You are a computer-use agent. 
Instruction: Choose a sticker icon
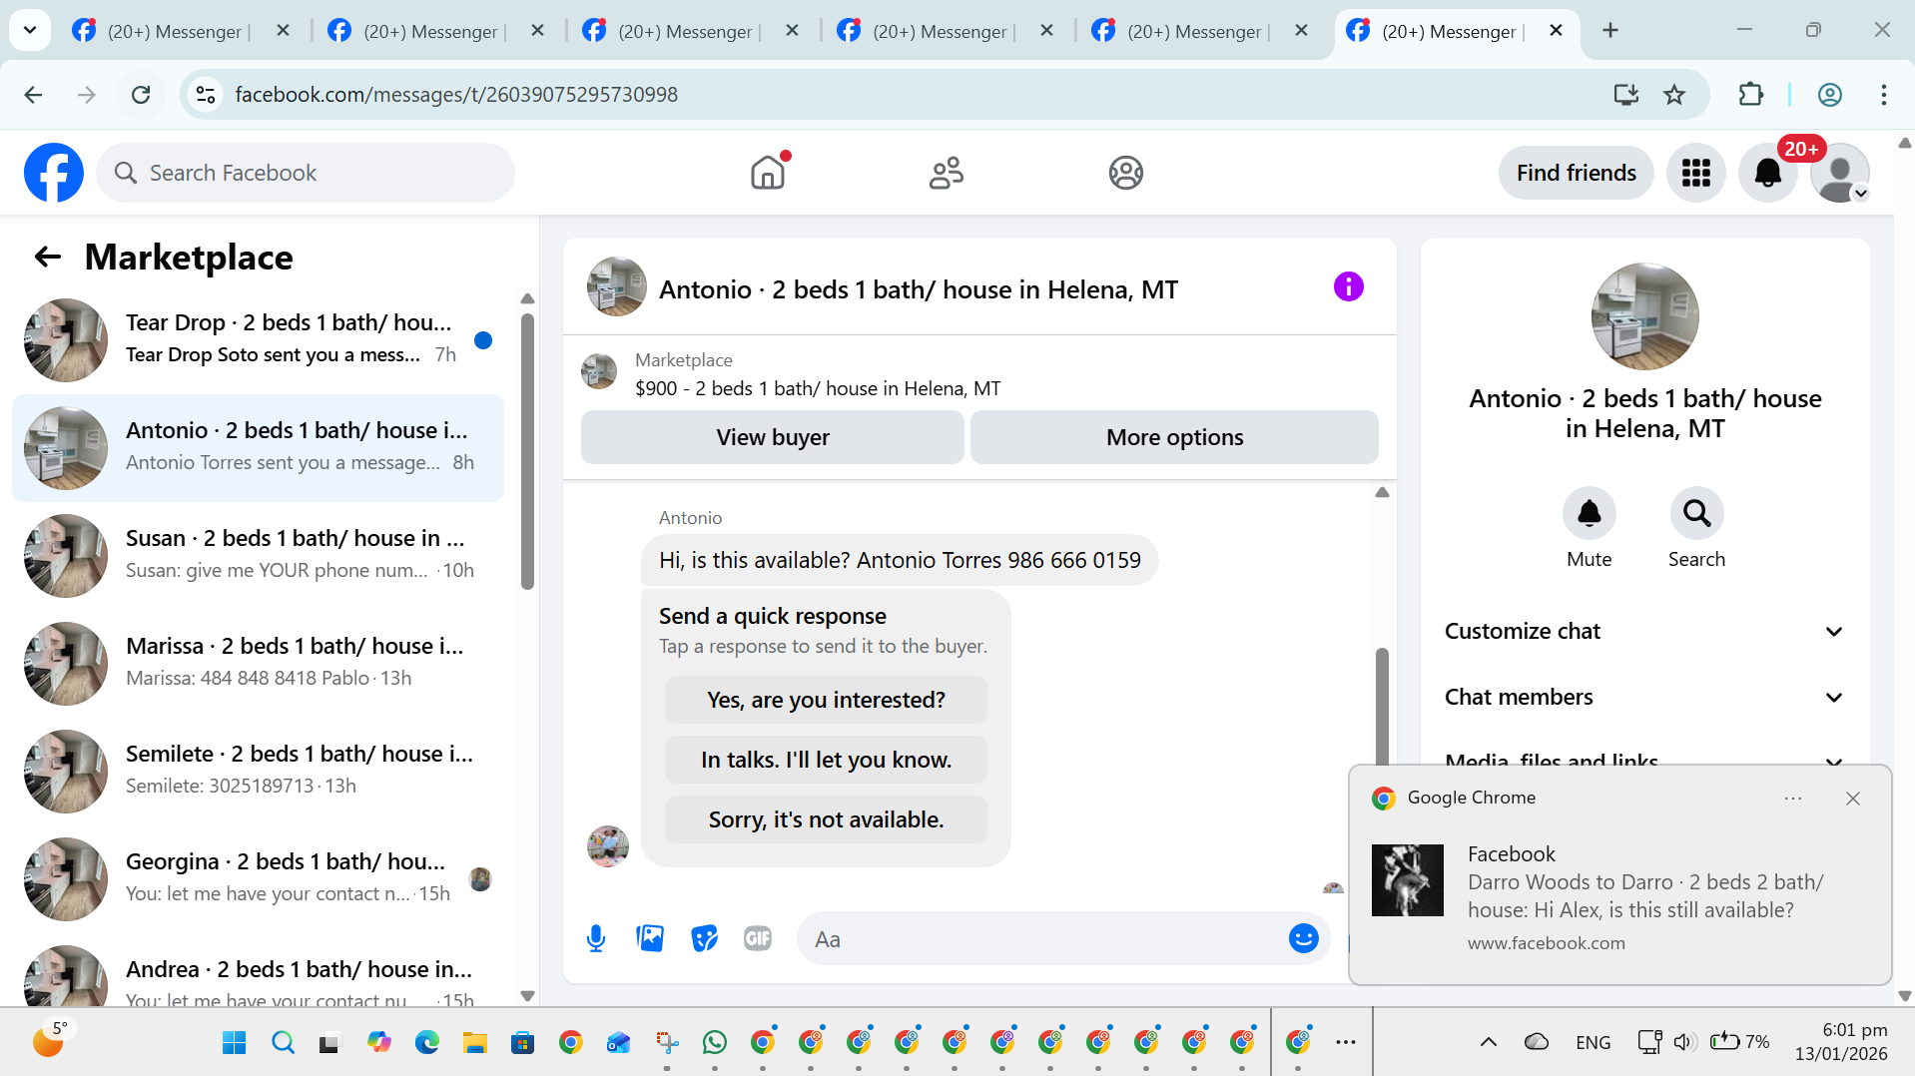[704, 938]
